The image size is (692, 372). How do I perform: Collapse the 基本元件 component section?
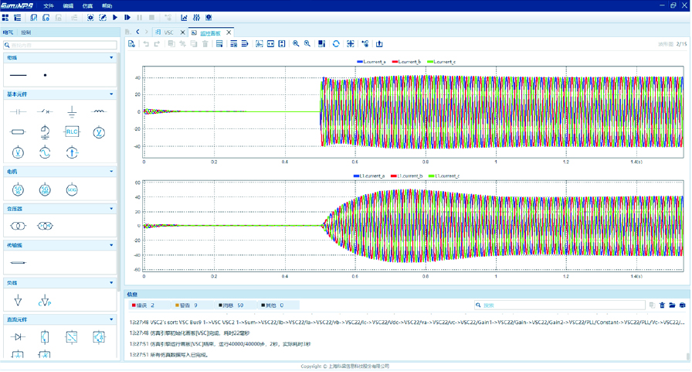pos(111,94)
